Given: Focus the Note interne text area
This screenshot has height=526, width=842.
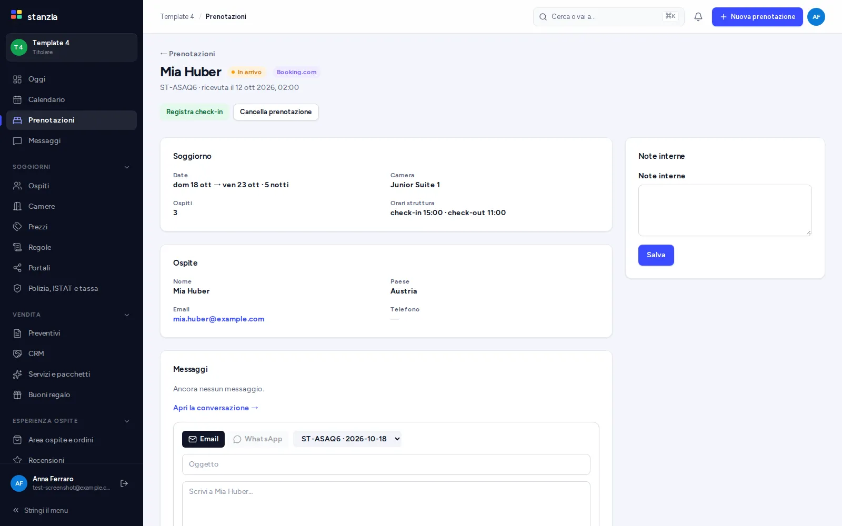Looking at the screenshot, I should [725, 210].
